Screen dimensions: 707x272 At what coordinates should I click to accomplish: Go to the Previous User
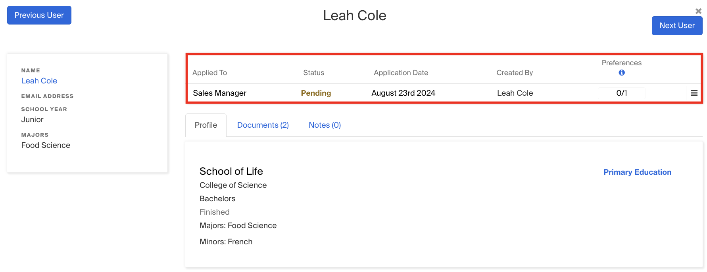pos(39,15)
